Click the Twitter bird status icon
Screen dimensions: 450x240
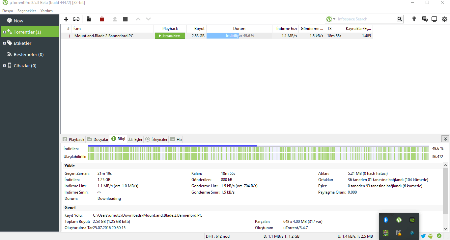423,236
